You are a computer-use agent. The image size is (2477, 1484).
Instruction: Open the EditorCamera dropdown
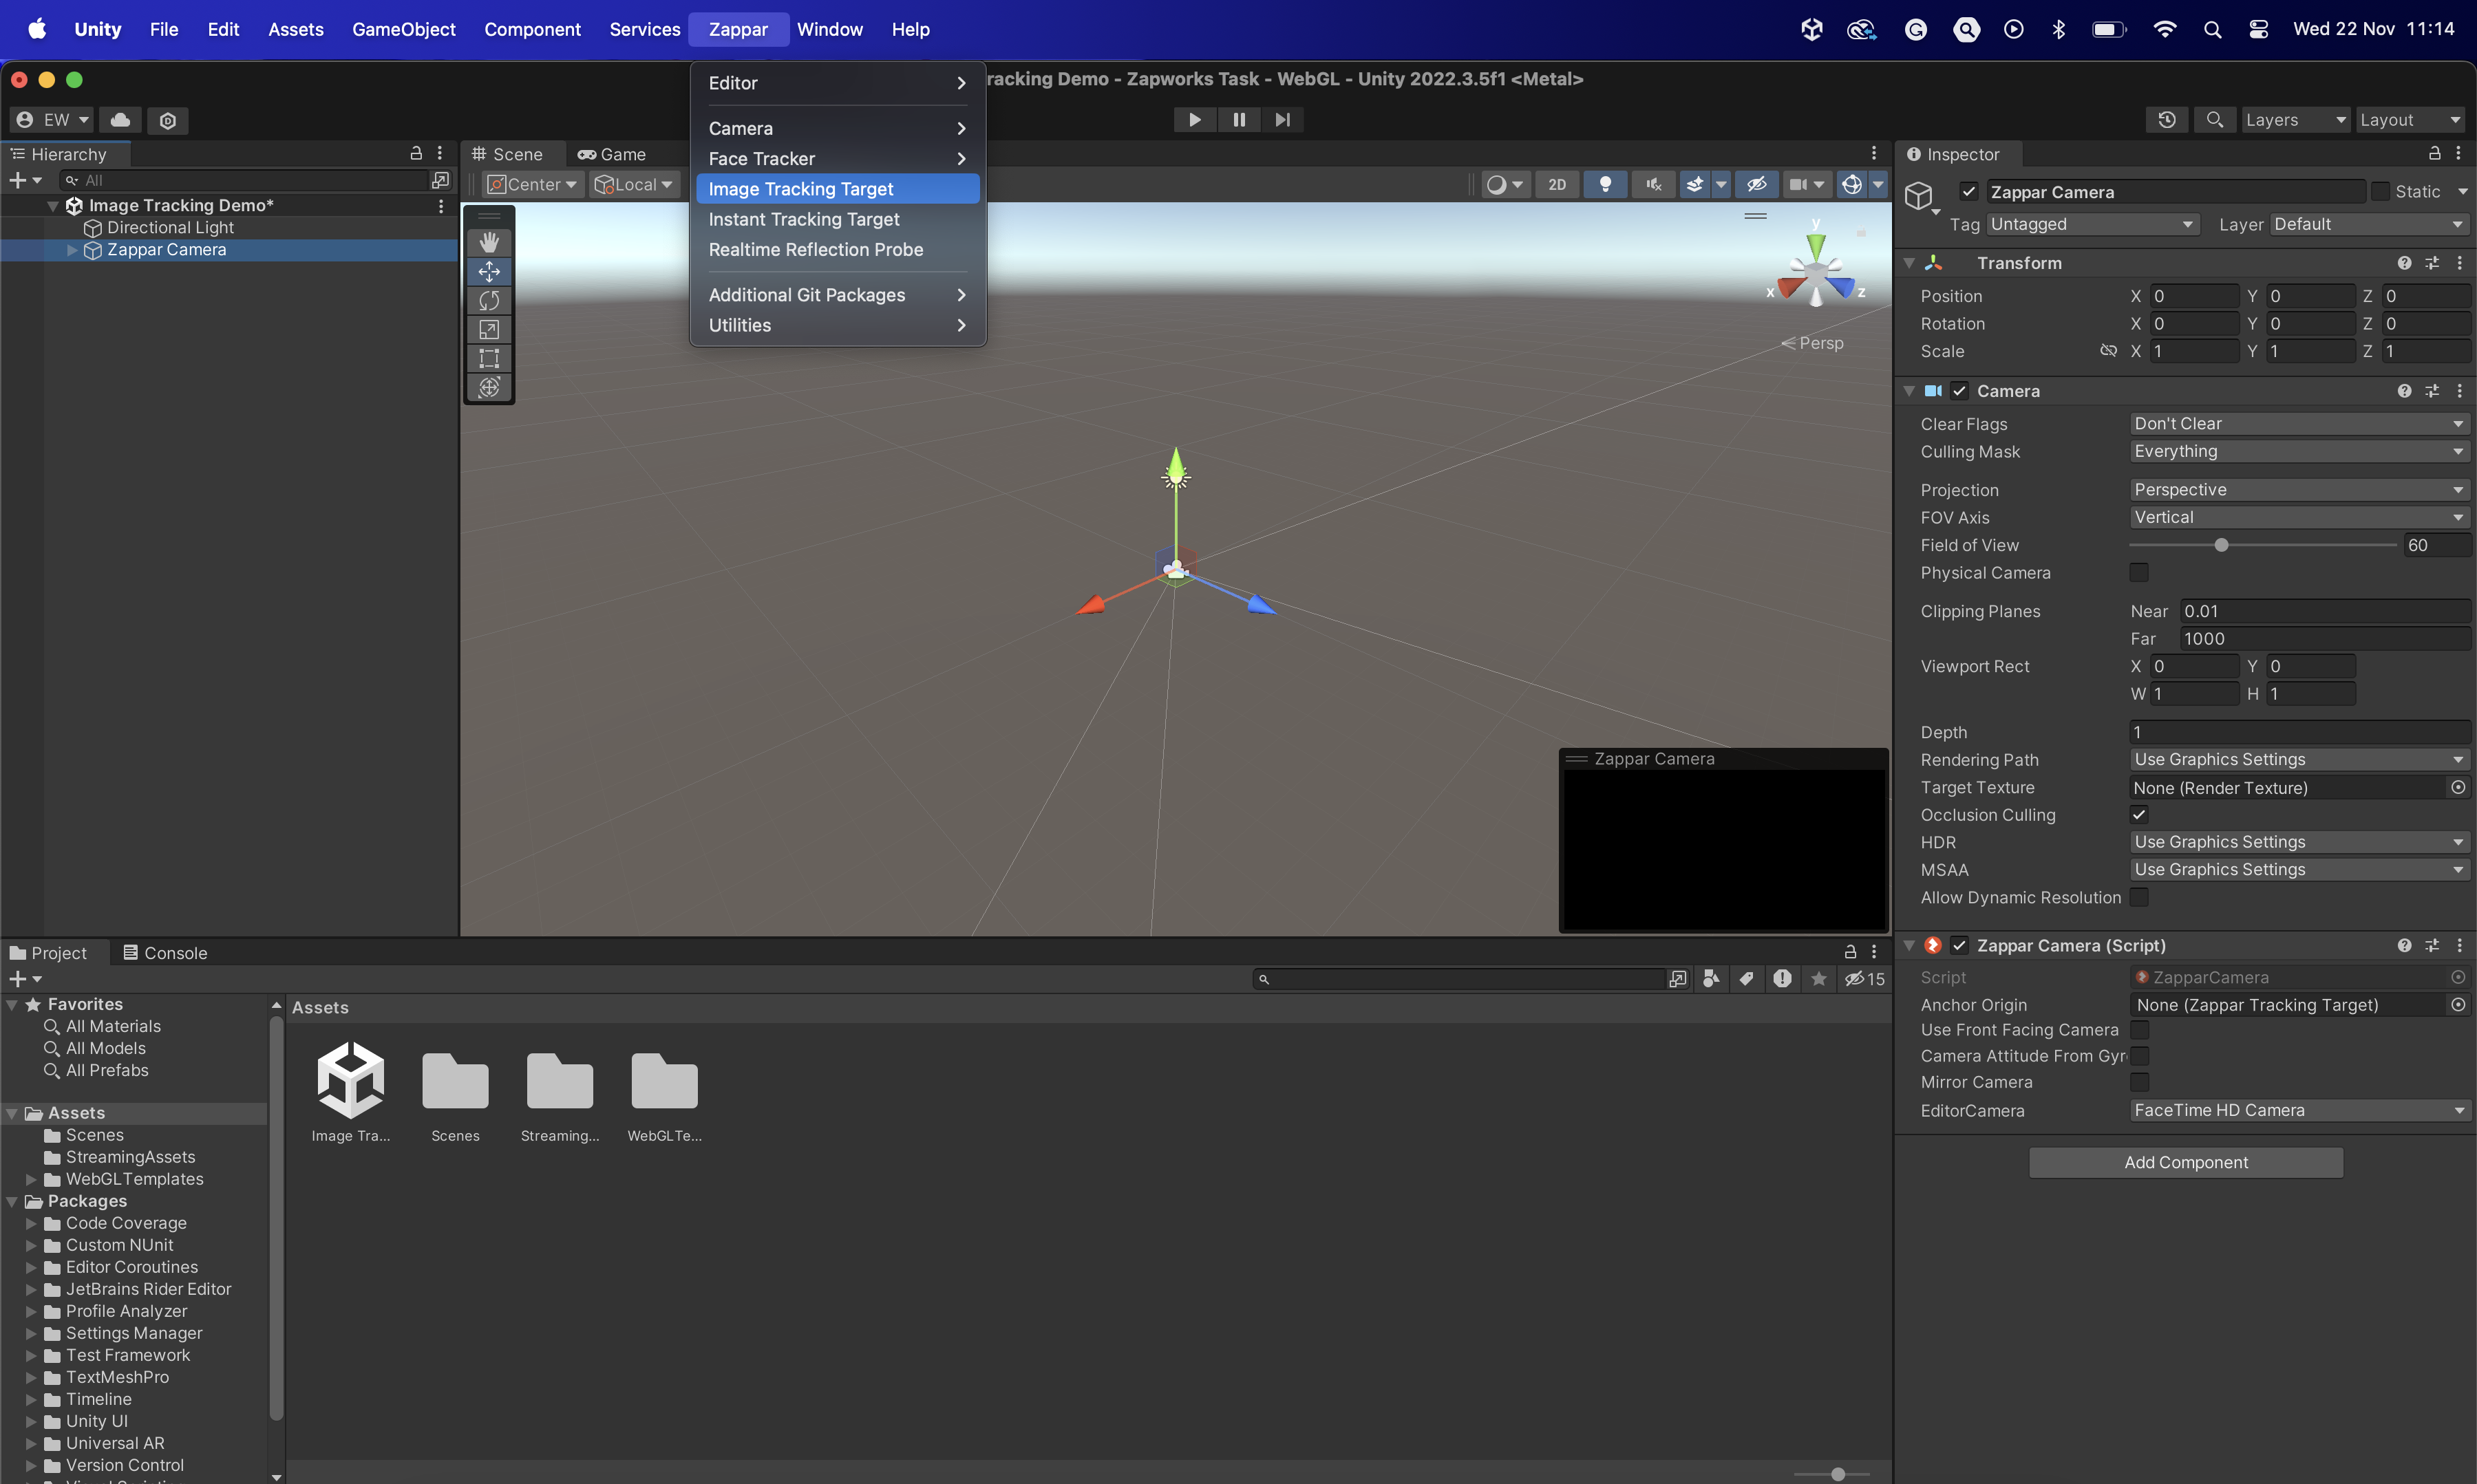point(2299,1110)
